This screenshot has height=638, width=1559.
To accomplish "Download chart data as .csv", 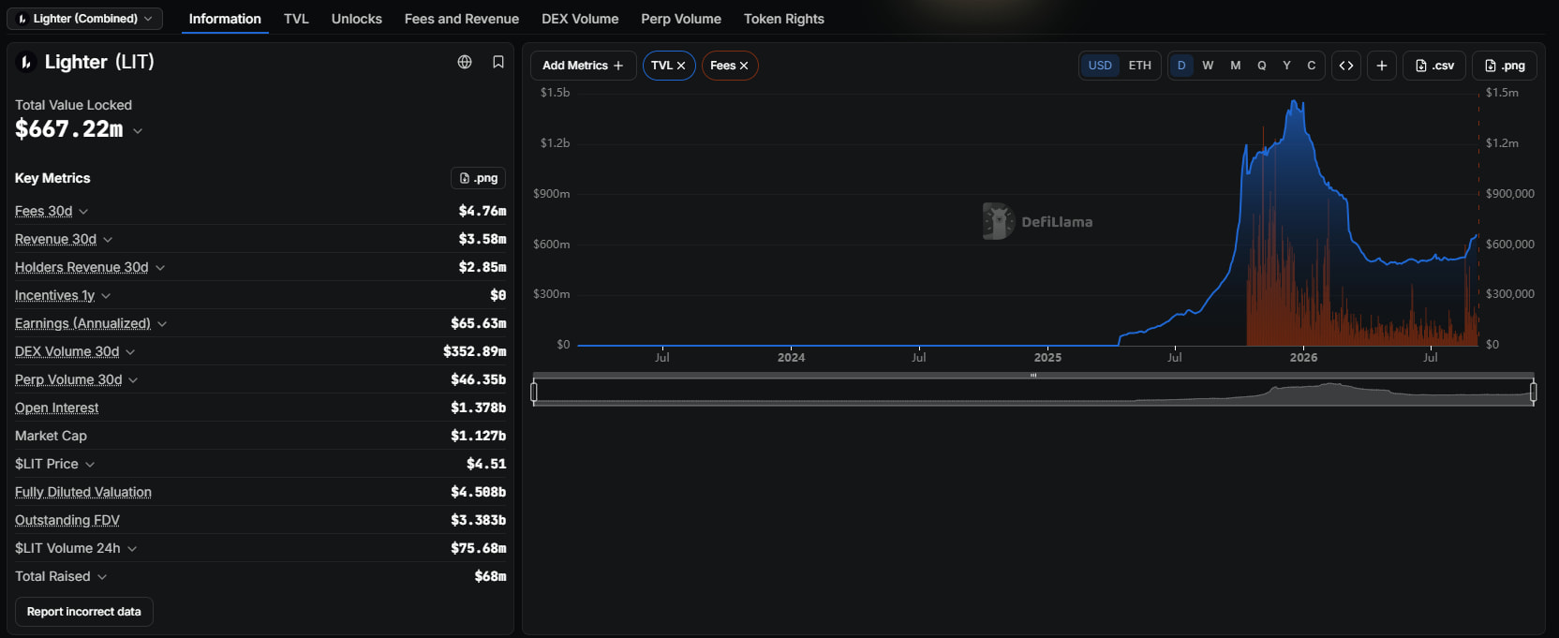I will click(1434, 66).
